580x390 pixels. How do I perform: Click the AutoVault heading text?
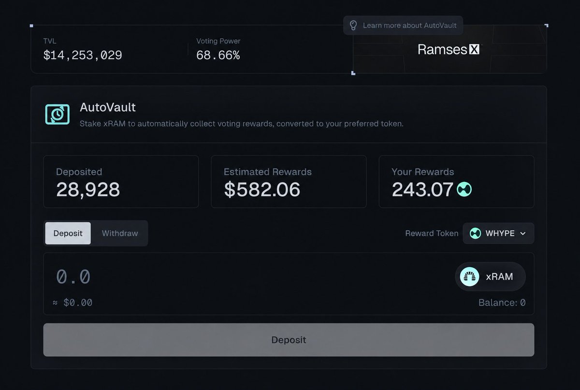108,107
